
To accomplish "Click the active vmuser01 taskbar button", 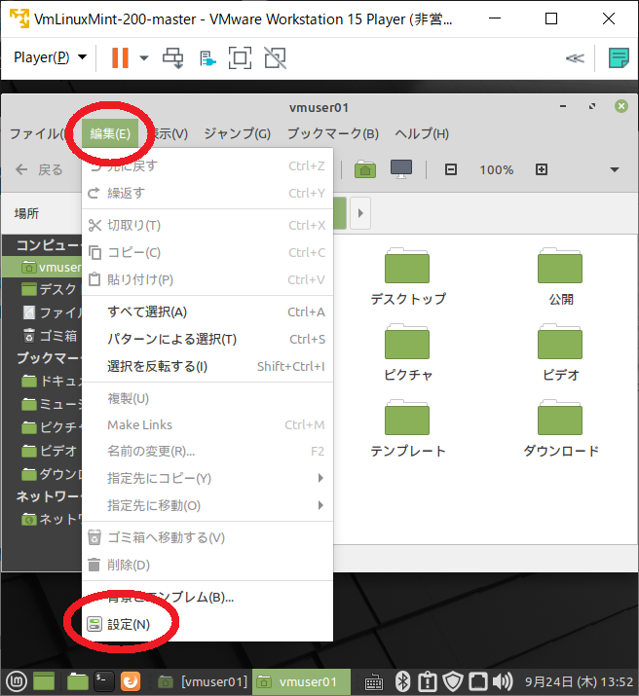I will click(x=301, y=681).
